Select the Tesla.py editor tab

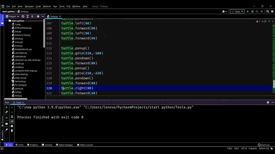coord(54,16)
